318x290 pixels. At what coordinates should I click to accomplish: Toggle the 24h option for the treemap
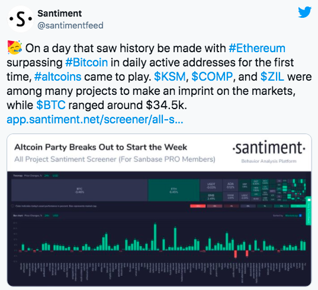(47, 176)
